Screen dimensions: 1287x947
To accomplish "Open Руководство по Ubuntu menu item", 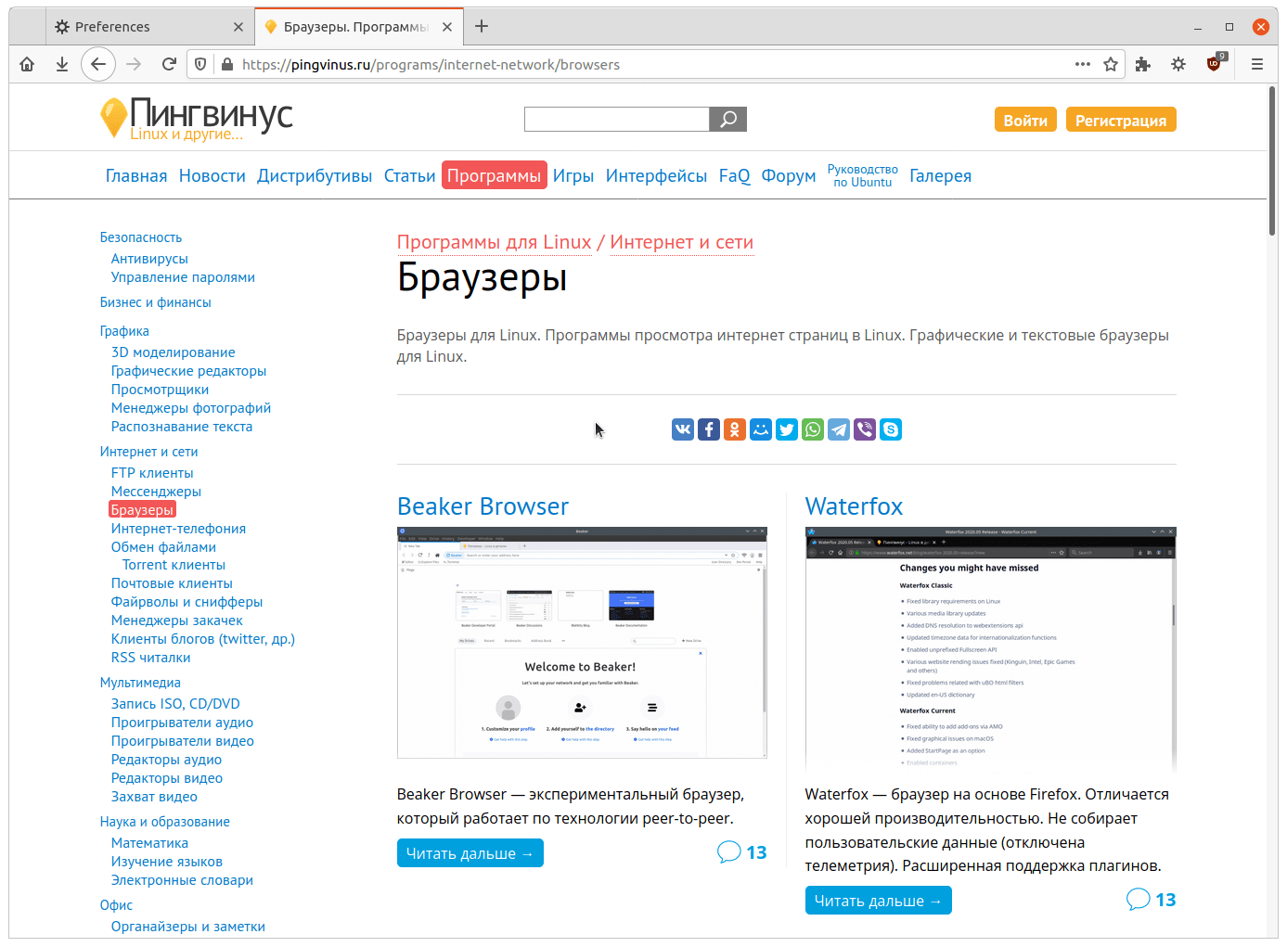I will click(x=863, y=175).
